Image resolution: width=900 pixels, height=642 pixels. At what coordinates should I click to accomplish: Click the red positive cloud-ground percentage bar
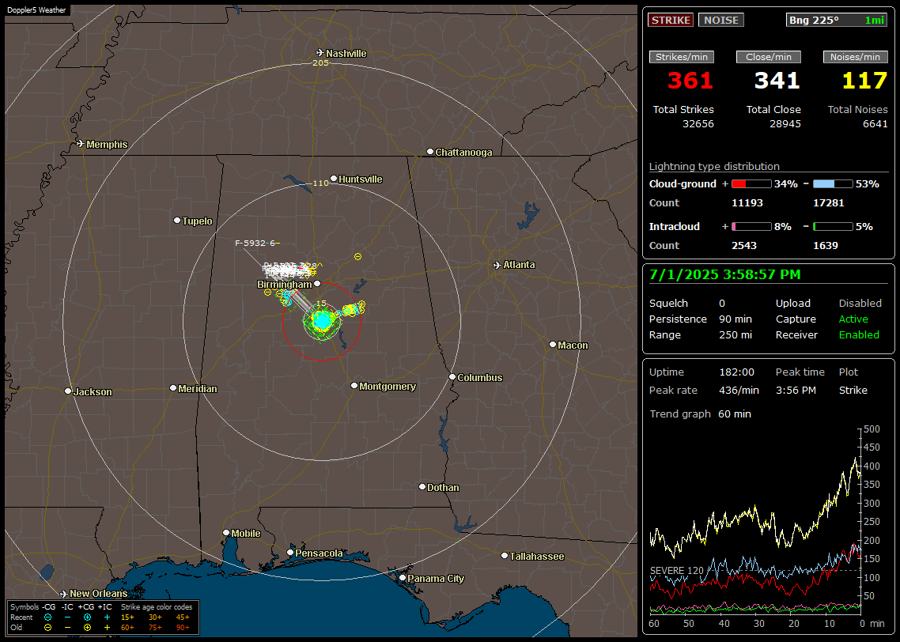[x=751, y=184]
